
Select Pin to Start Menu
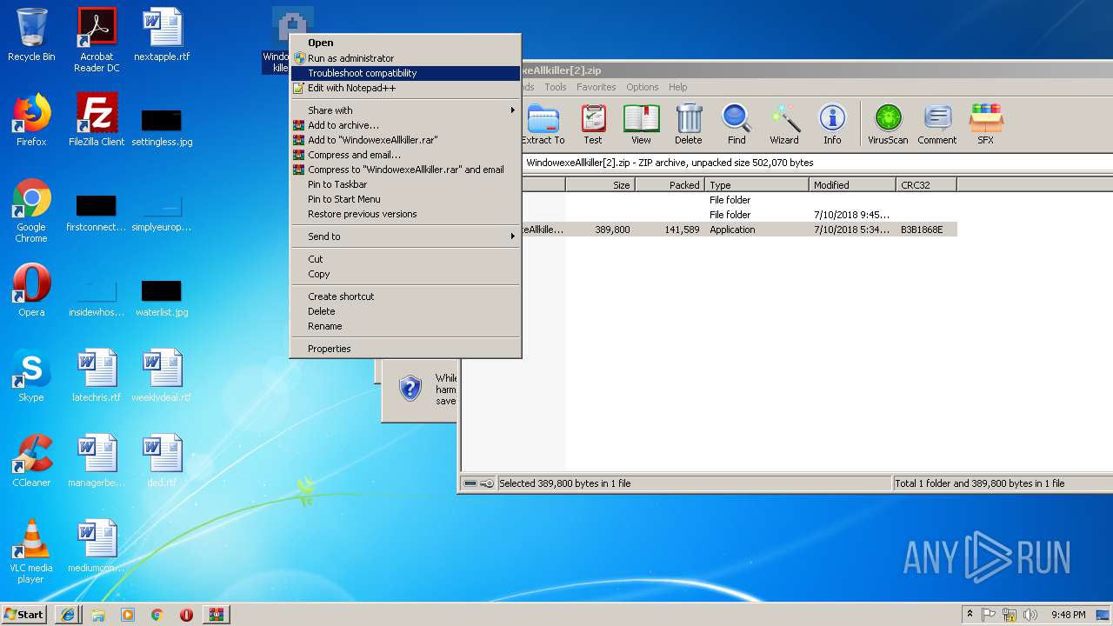tap(405, 199)
